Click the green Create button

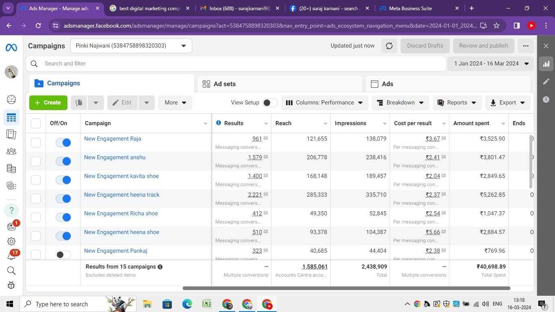(48, 103)
